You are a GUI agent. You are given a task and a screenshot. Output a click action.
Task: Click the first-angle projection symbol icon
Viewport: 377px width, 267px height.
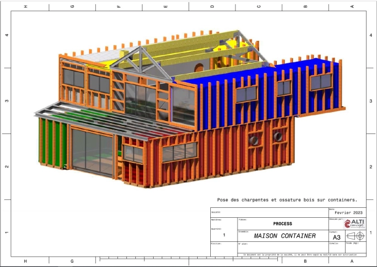(x=356, y=236)
